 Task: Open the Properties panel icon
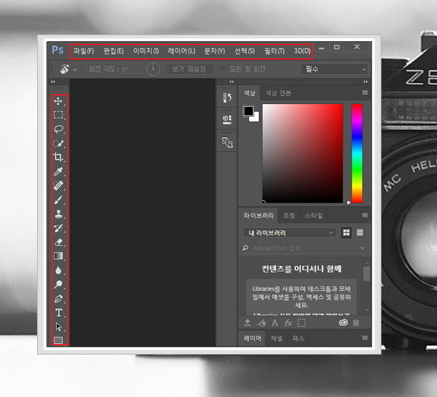coord(227,120)
